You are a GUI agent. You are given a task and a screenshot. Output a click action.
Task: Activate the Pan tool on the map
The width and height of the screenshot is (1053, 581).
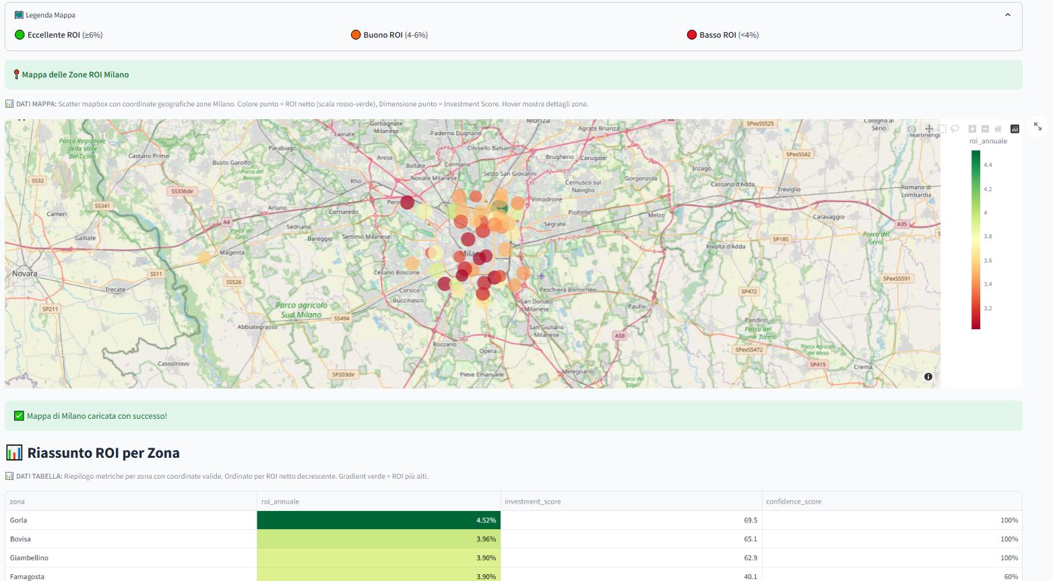pos(928,128)
